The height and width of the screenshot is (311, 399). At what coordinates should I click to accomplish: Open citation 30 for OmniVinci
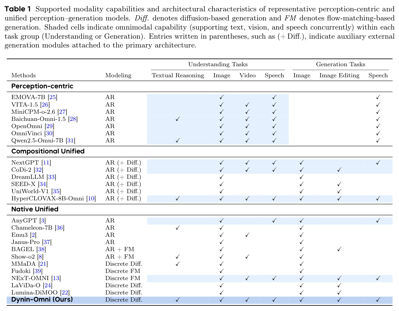pyautogui.click(x=49, y=133)
